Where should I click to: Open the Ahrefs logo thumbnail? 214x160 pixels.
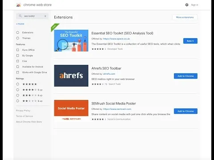pos(71,76)
